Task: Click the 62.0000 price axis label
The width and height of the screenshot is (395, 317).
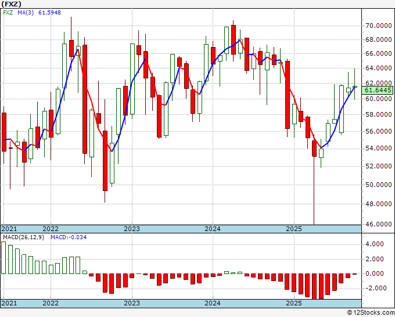Action: [378, 83]
